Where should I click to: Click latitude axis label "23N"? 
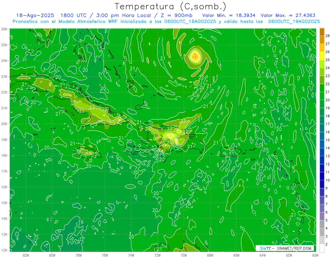pyautogui.click(x=4, y=77)
